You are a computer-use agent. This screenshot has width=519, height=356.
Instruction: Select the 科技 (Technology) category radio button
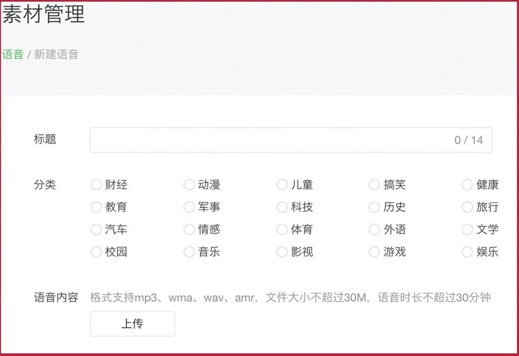282,207
